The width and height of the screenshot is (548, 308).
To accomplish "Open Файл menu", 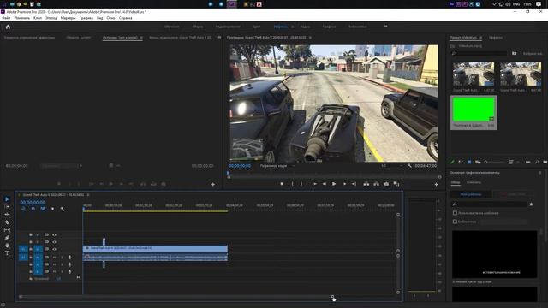I will click(6, 18).
